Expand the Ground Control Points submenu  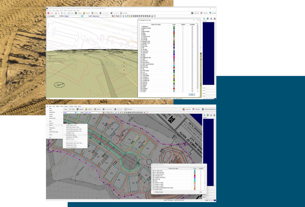point(71,147)
